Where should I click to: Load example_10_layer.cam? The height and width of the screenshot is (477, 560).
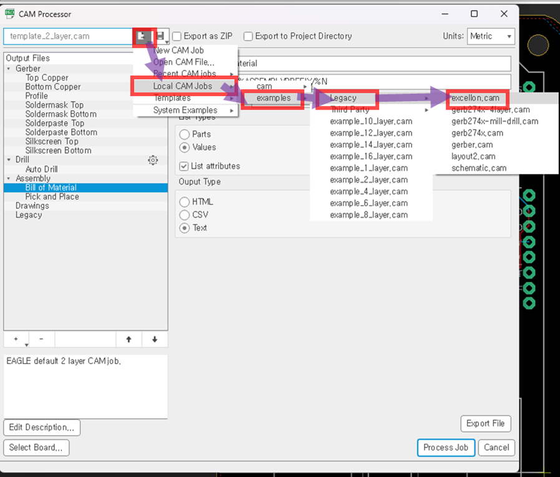pyautogui.click(x=371, y=122)
